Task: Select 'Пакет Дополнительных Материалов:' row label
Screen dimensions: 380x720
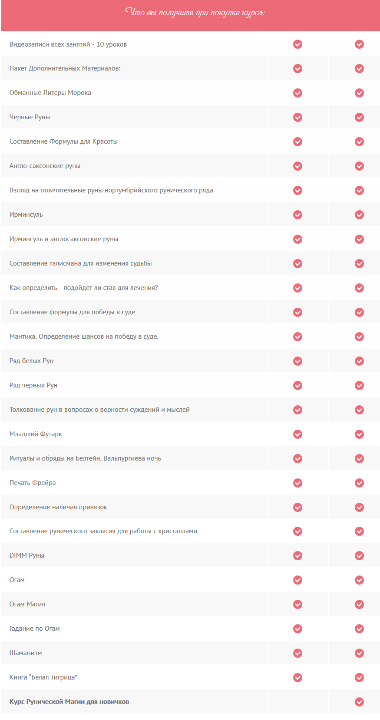Action: click(65, 68)
